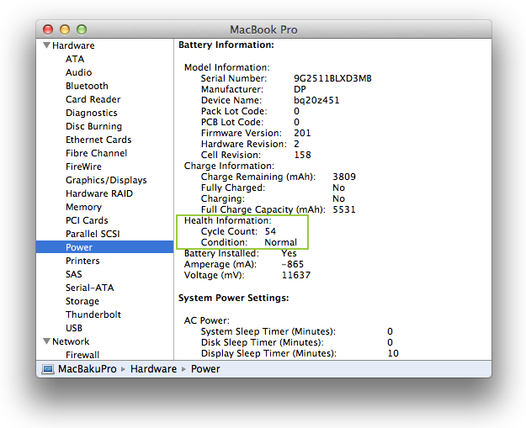Screen dimensions: 526x428
Task: Open Diagnostics in the Hardware list
Action: click(x=92, y=113)
